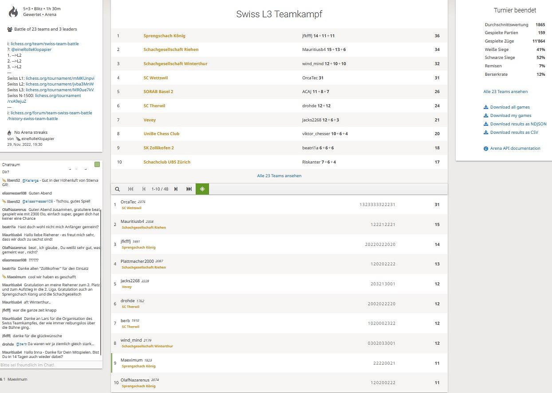
Task: Click the search player magnifier icon
Action: point(118,189)
